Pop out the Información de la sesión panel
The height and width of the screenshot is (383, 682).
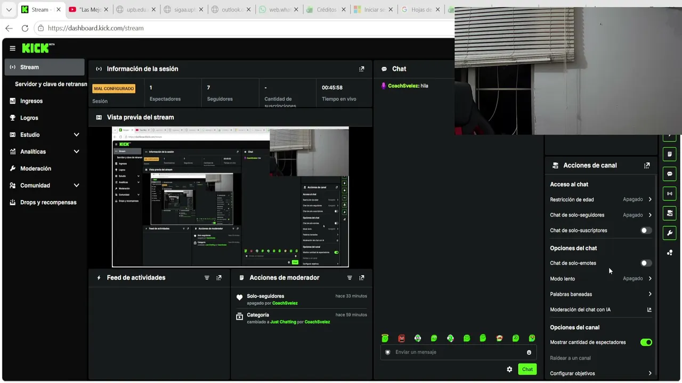click(362, 69)
